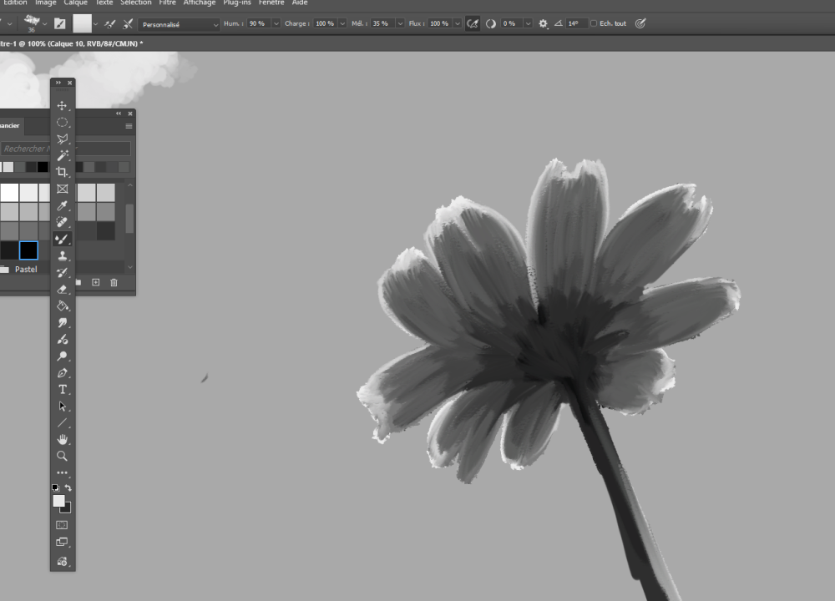Click the brush angle 14° field
This screenshot has height=601, width=835.
tap(577, 23)
